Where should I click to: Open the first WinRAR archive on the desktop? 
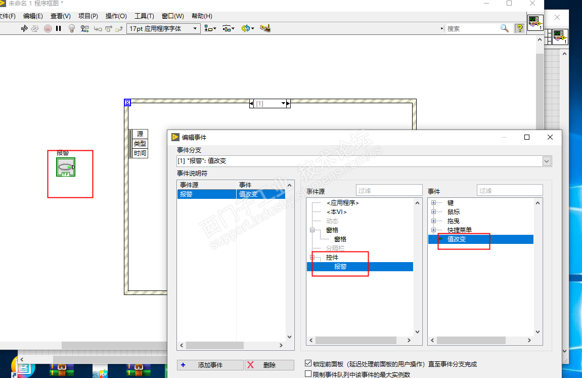click(62, 370)
